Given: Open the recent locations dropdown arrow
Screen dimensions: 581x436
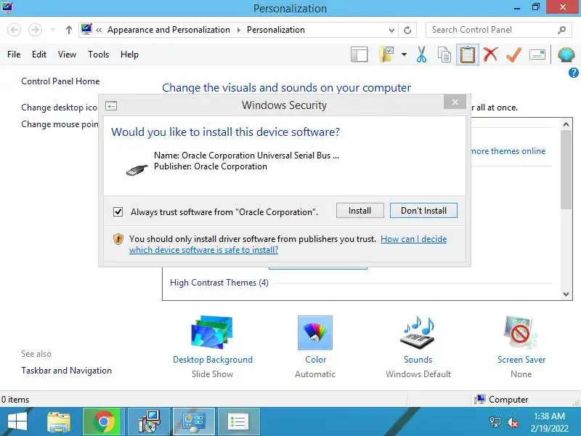Looking at the screenshot, I should [x=52, y=30].
